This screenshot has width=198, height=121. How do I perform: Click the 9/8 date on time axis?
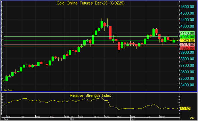23,116
